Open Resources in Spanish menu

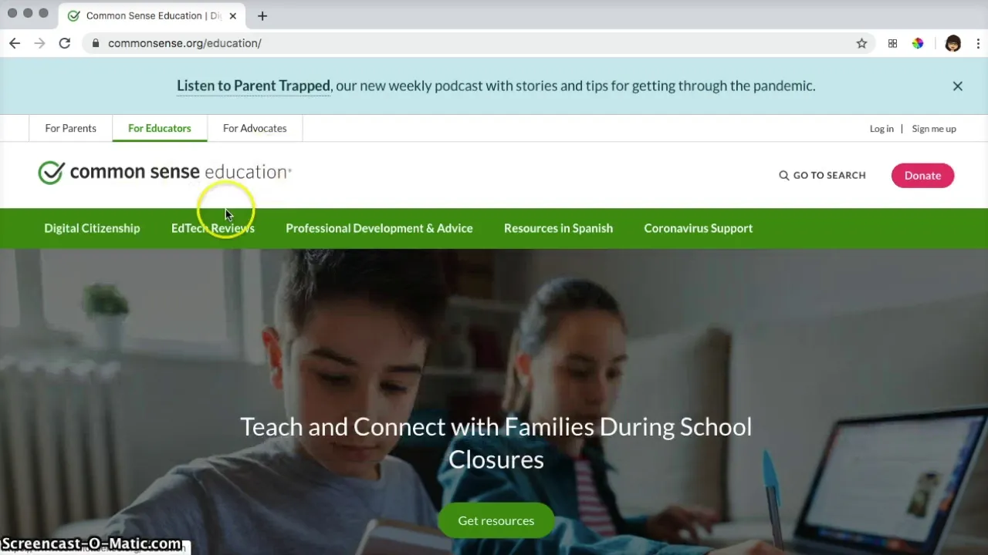tap(558, 228)
